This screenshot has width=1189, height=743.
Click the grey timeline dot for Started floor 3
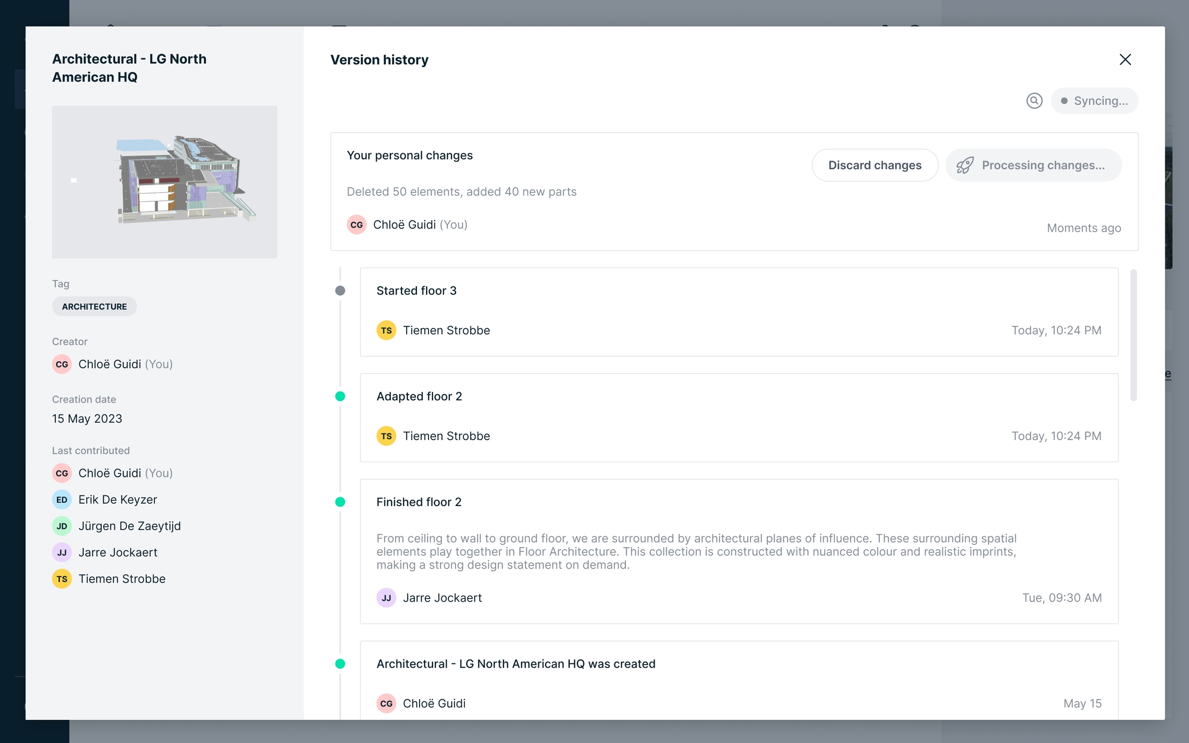coord(340,290)
